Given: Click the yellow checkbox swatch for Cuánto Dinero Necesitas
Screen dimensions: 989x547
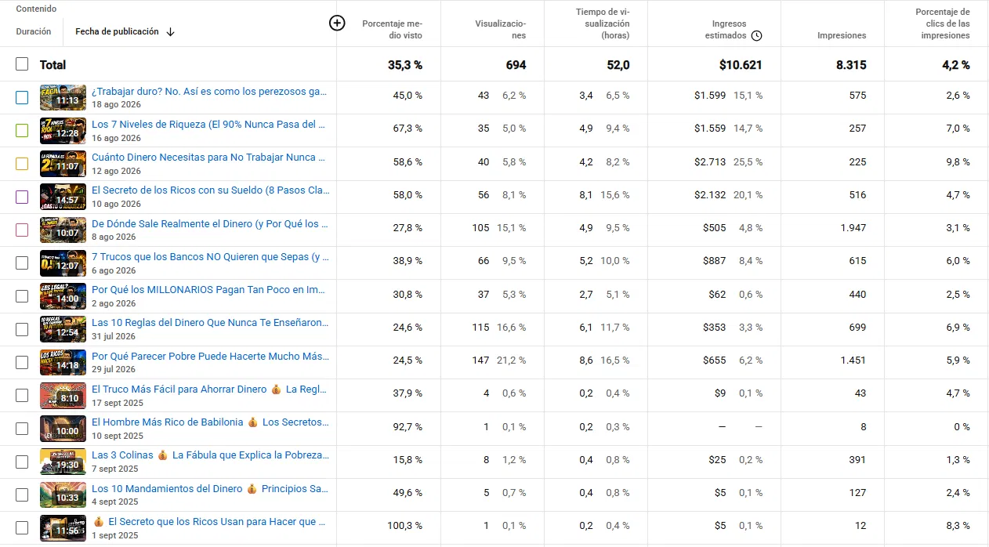Looking at the screenshot, I should pyautogui.click(x=22, y=164).
